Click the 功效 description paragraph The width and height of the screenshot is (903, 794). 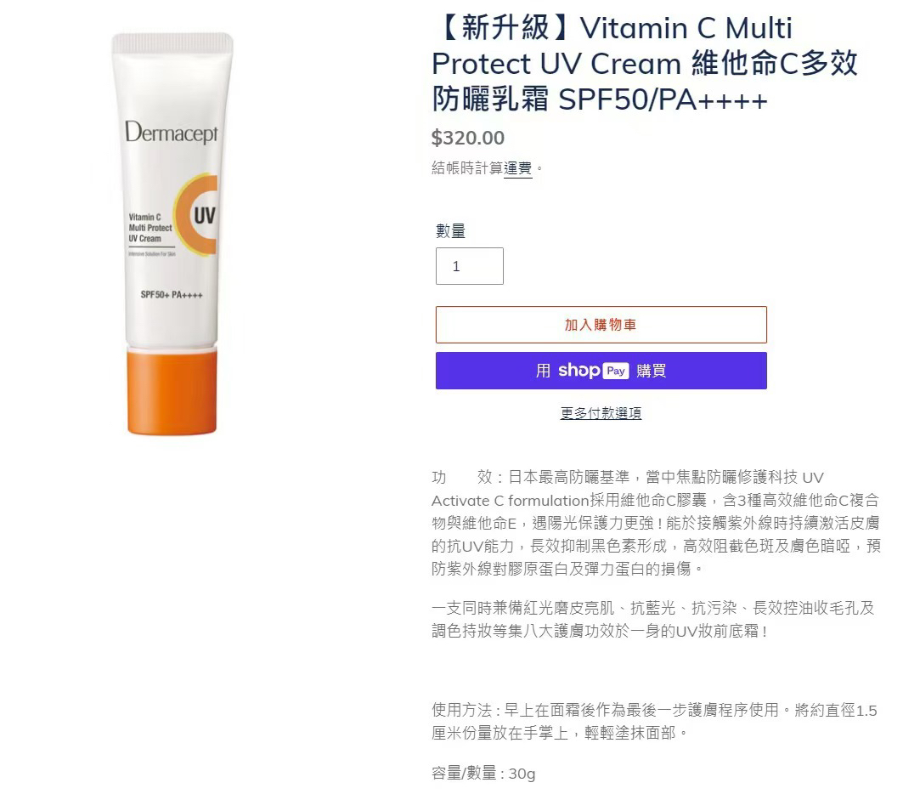(x=656, y=523)
